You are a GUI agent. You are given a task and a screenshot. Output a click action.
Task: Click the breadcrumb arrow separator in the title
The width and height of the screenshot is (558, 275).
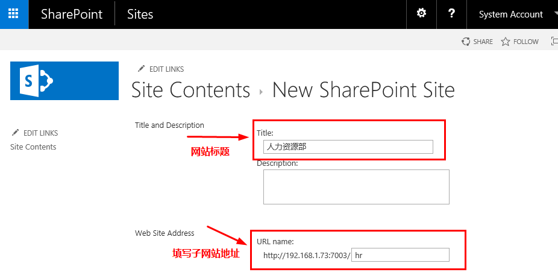(x=261, y=92)
